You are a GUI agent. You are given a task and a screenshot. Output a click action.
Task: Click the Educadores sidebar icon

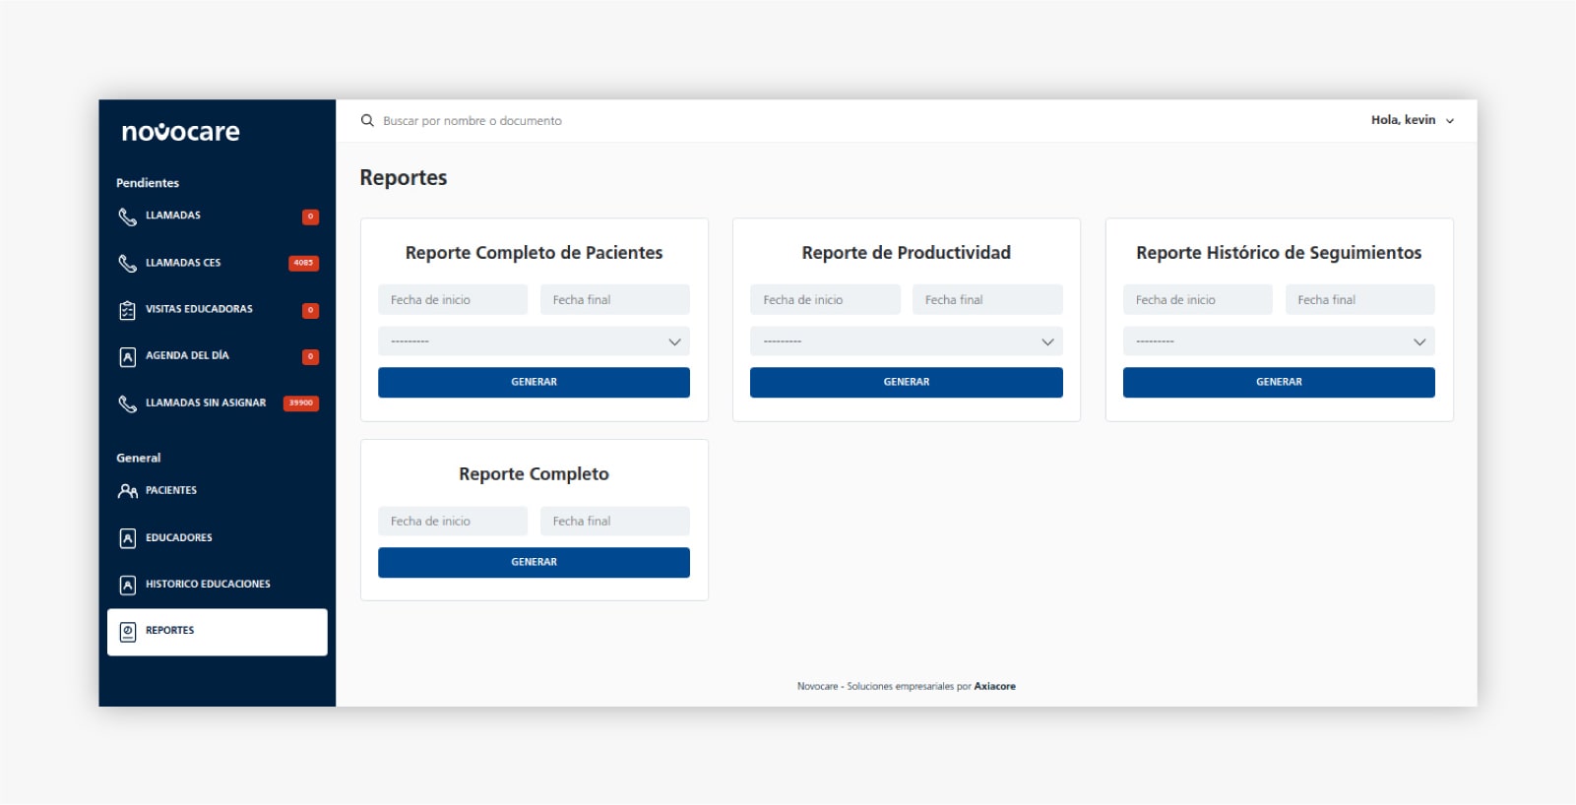127,537
